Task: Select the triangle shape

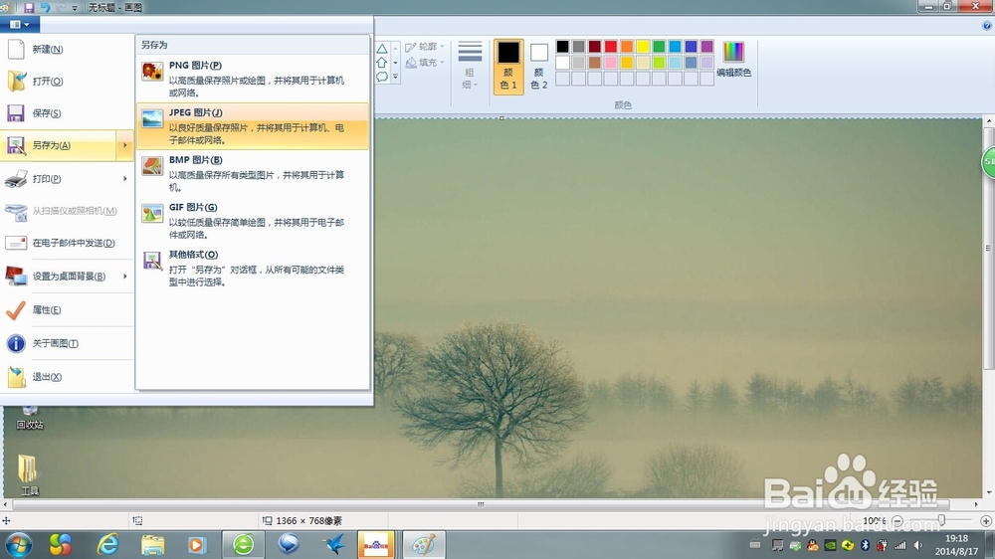Action: click(382, 49)
